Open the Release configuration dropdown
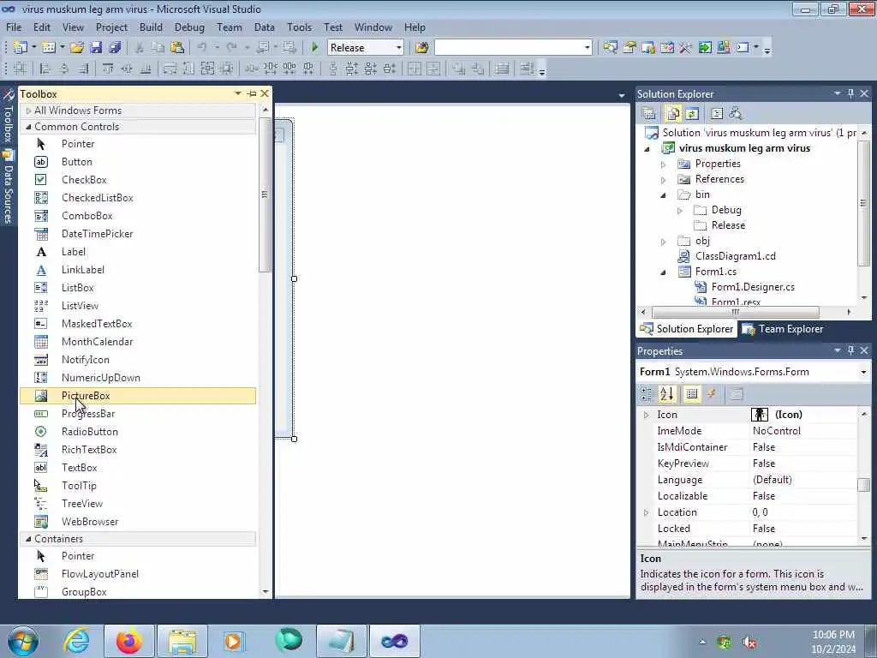 (x=398, y=48)
